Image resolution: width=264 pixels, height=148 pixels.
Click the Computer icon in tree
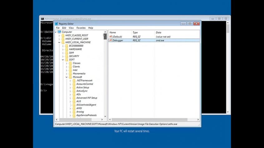(59, 32)
